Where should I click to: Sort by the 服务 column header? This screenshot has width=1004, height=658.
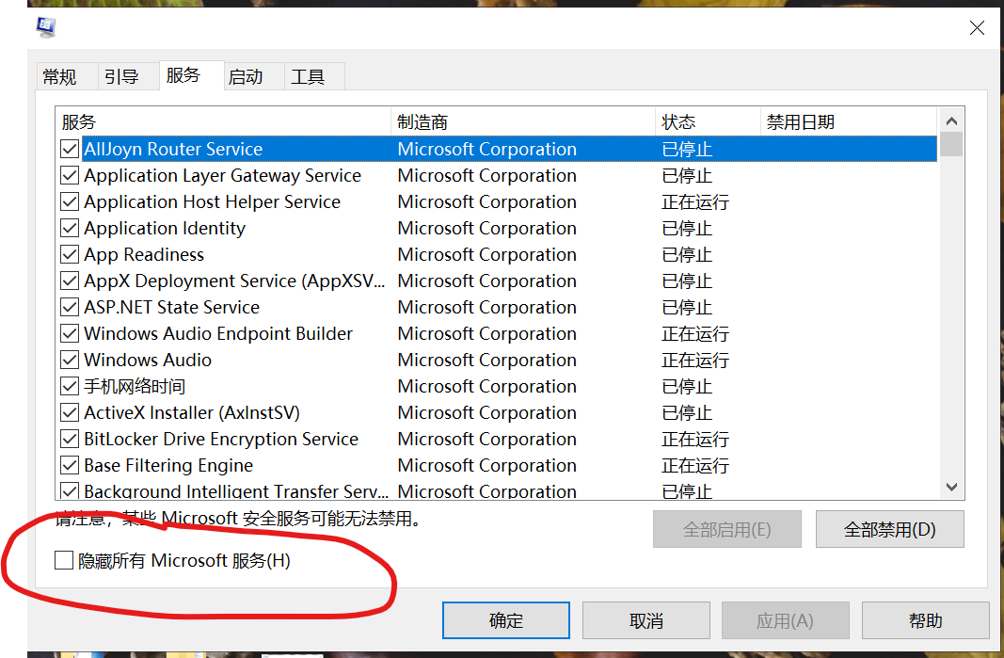coord(223,121)
